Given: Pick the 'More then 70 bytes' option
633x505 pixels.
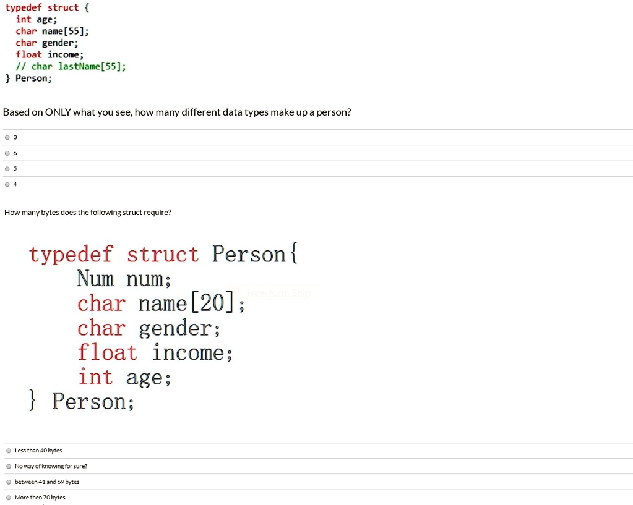Looking at the screenshot, I should tap(9, 497).
